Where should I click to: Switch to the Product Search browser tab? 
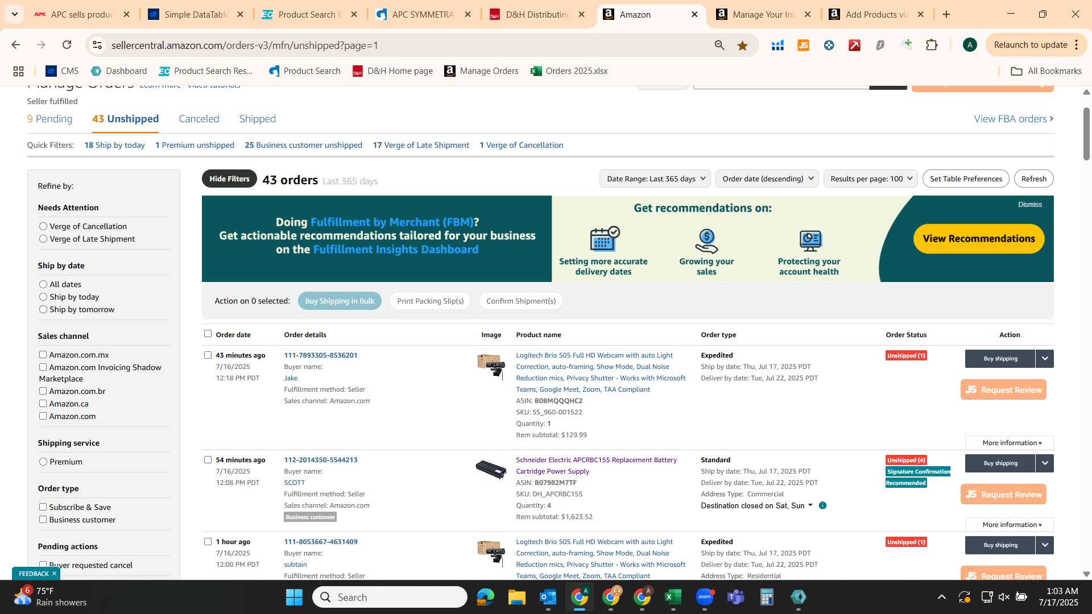(x=310, y=14)
